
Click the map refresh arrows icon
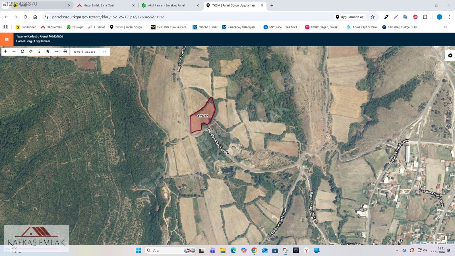click(22, 51)
